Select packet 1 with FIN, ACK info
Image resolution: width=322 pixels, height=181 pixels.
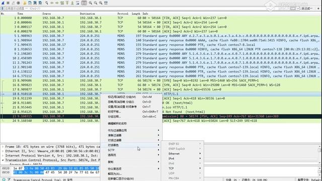click(x=160, y=18)
